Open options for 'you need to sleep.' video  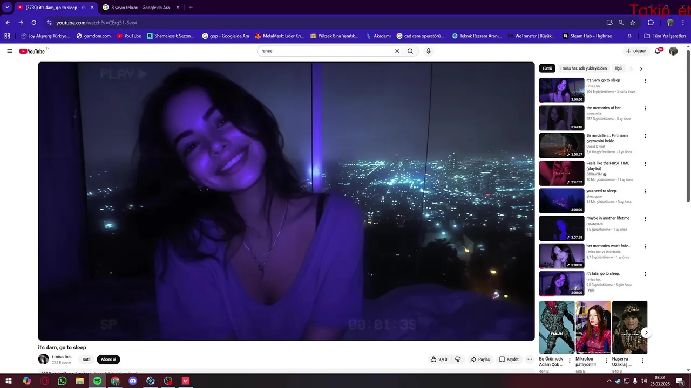point(645,191)
